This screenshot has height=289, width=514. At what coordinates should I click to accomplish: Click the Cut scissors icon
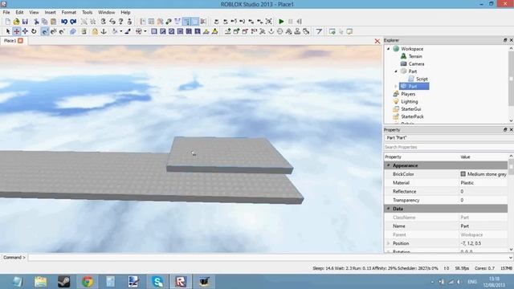click(36, 22)
